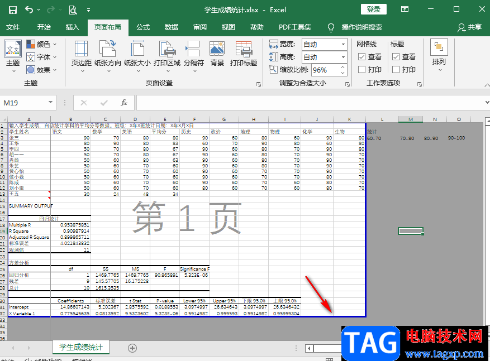Click the formula bar input area
Viewport: 490px width, 361px height.
click(310, 103)
